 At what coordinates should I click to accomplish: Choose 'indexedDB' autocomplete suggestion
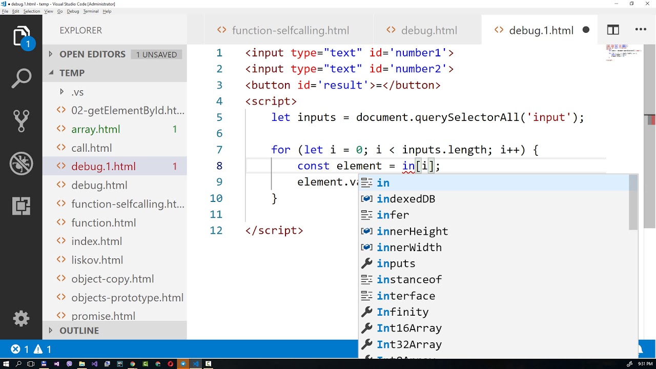(x=494, y=199)
